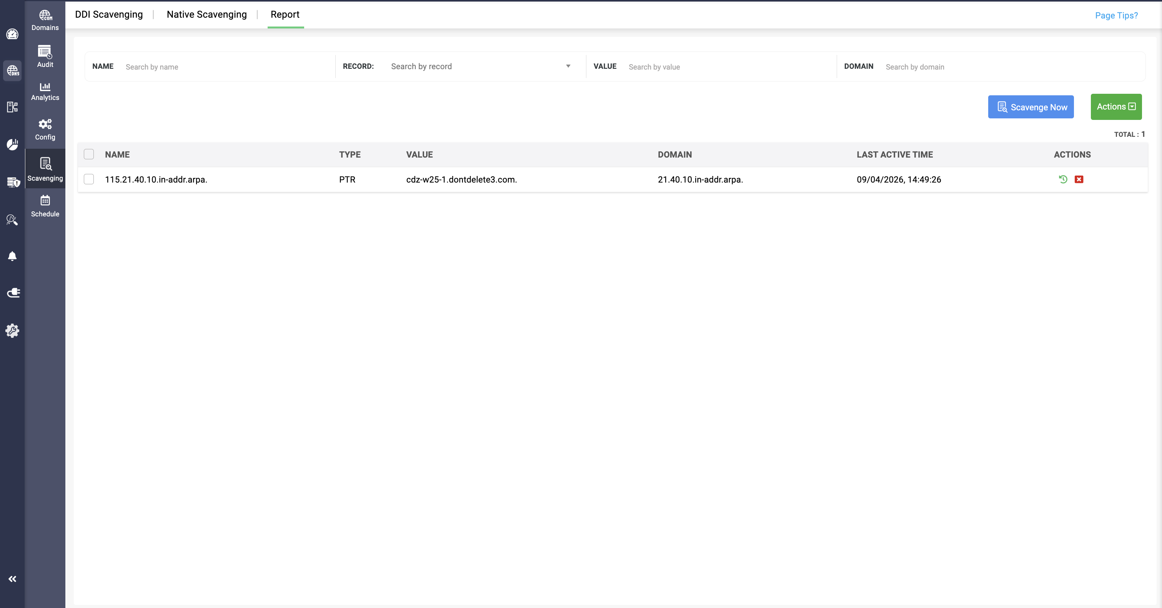Screen dimensions: 1162x608
Task: Open the notifications bell icon
Action: pyautogui.click(x=12, y=256)
